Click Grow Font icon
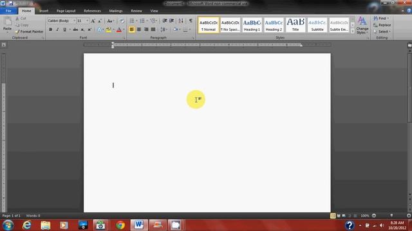Image resolution: width=412 pixels, height=231 pixels. pos(93,21)
